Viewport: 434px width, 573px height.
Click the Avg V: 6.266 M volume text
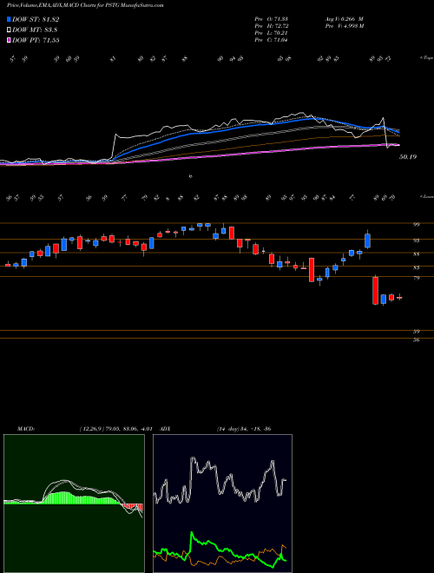pos(344,19)
